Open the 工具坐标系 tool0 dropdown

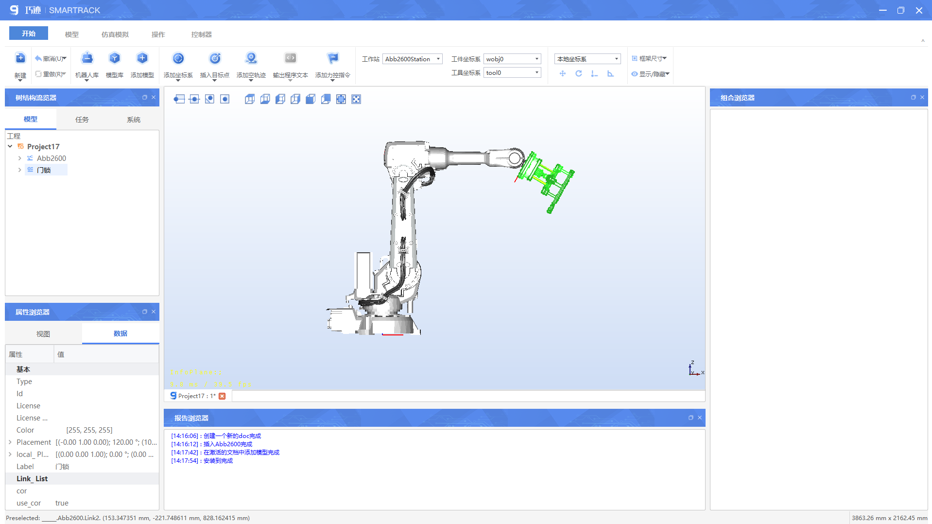pos(512,72)
